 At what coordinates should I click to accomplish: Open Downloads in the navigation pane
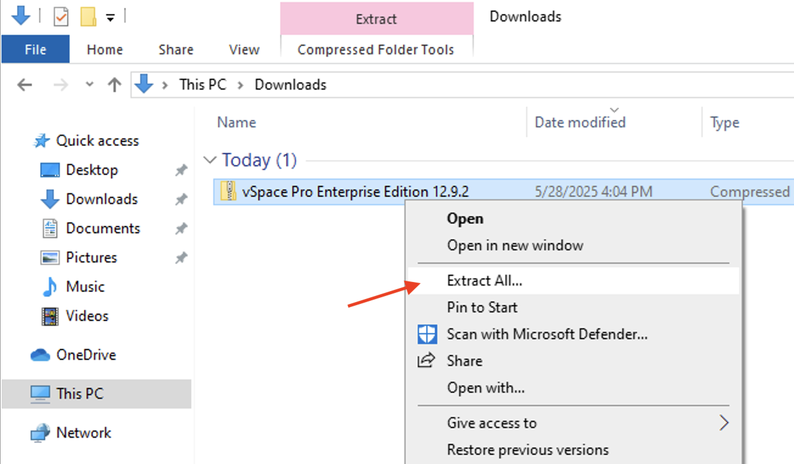[x=102, y=199]
